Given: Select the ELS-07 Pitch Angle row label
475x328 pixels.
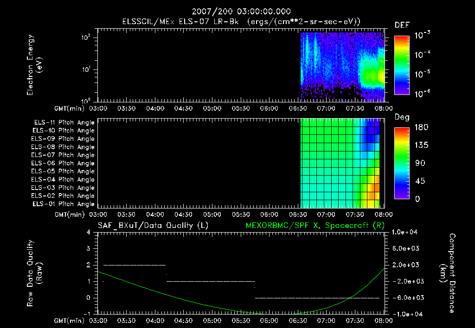Looking at the screenshot, I should pyautogui.click(x=63, y=155).
